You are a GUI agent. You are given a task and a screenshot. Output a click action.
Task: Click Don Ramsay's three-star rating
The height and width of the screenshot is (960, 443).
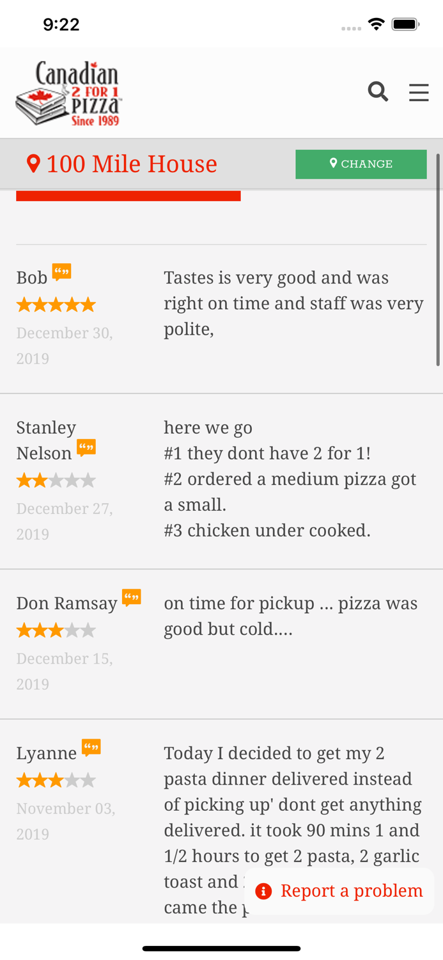point(56,630)
